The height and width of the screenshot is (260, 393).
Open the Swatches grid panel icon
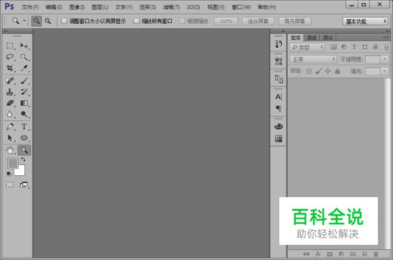(279, 138)
